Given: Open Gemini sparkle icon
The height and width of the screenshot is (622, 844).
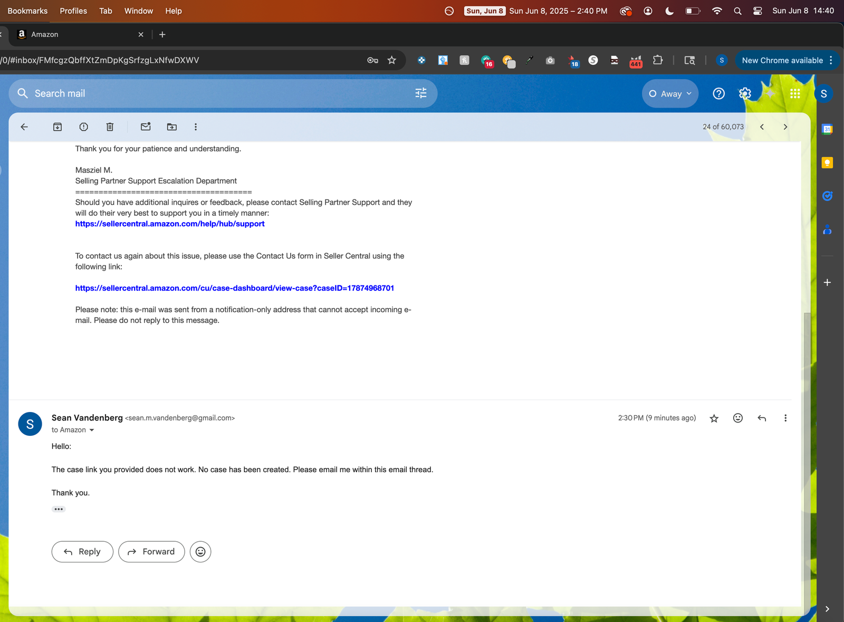Looking at the screenshot, I should (770, 93).
